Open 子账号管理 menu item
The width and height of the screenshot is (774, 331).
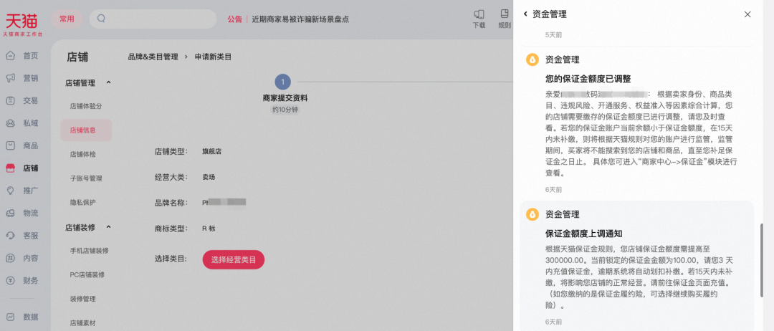(x=86, y=178)
